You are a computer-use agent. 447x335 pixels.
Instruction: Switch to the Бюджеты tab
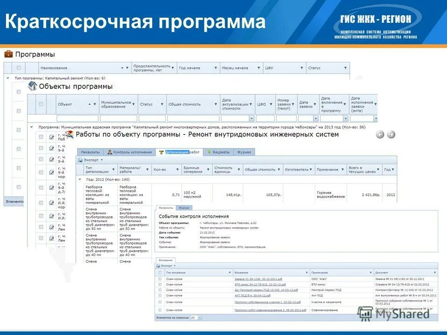click(221, 151)
